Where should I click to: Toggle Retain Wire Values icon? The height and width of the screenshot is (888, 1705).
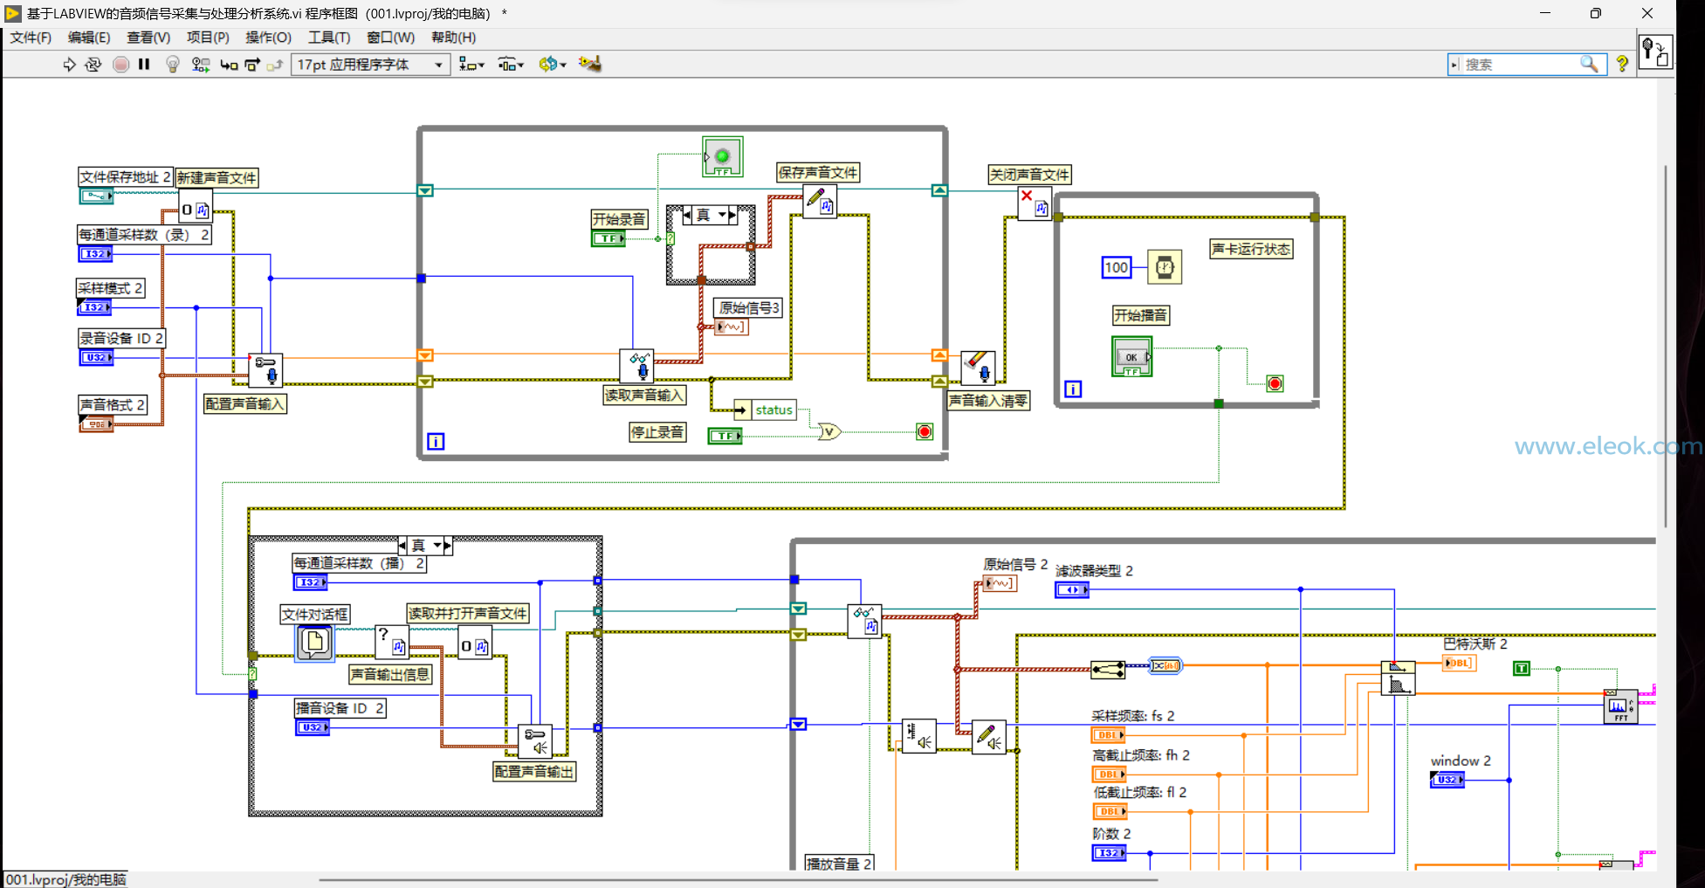coord(201,65)
